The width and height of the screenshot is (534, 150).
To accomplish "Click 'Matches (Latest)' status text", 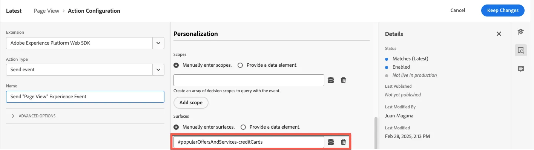I will [410, 58].
